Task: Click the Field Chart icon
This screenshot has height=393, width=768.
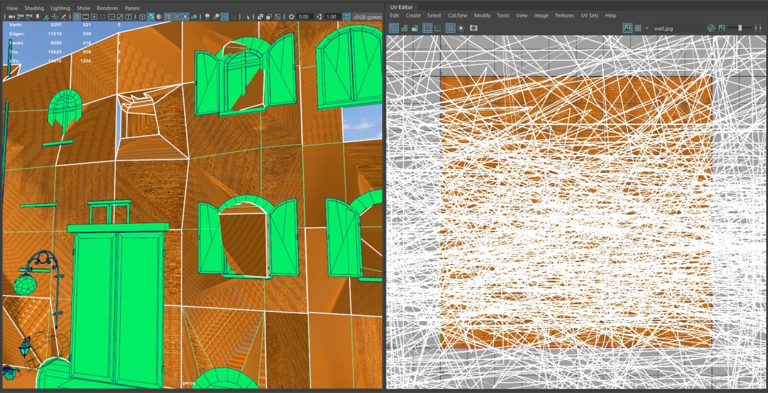Action: tap(111, 17)
